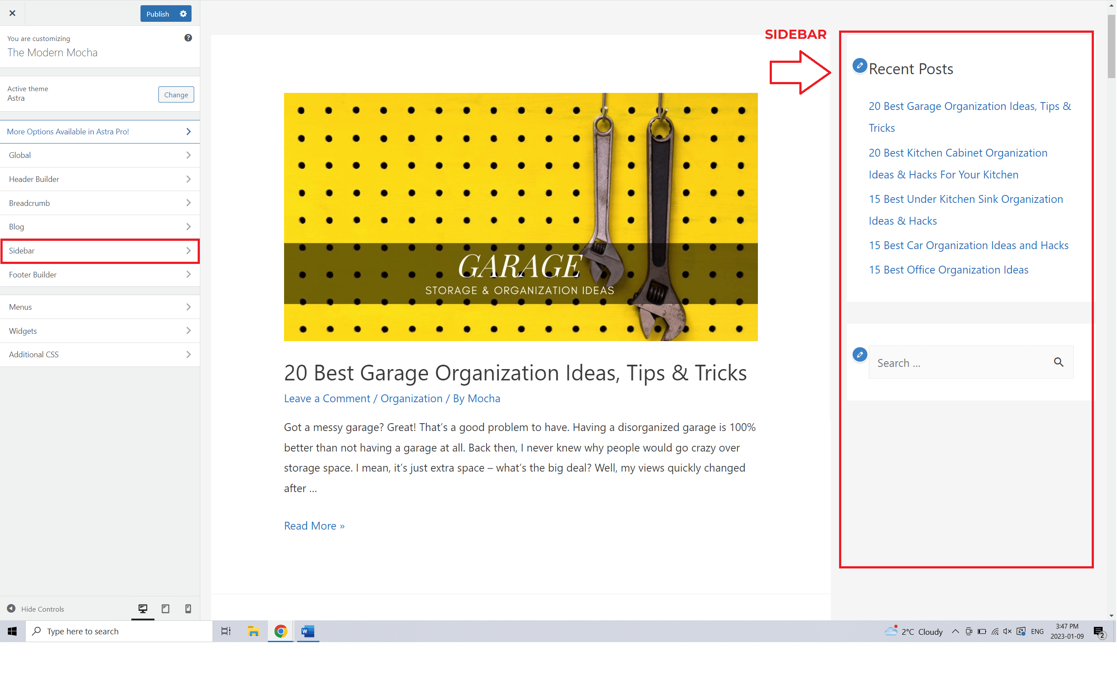Click the Publish button
Viewport: 1117px width, 698px height.
(x=158, y=14)
